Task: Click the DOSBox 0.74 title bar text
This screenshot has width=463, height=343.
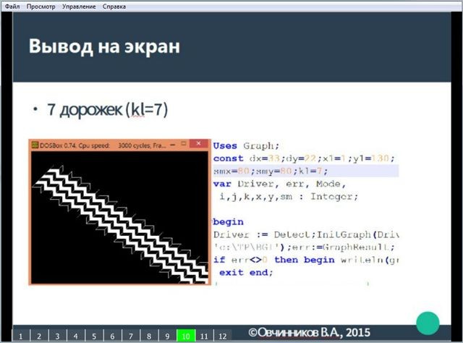Action: tap(103, 145)
